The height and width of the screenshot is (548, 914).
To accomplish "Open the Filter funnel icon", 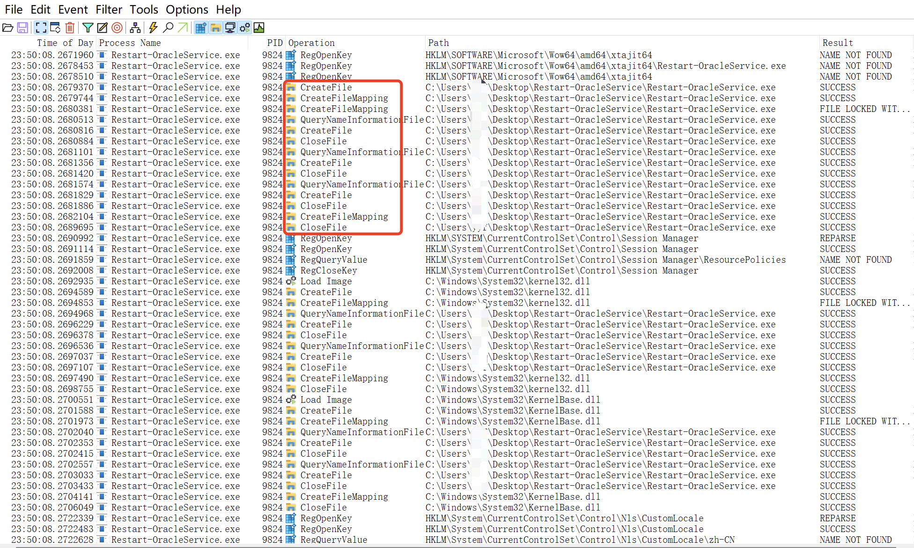I will tap(88, 28).
